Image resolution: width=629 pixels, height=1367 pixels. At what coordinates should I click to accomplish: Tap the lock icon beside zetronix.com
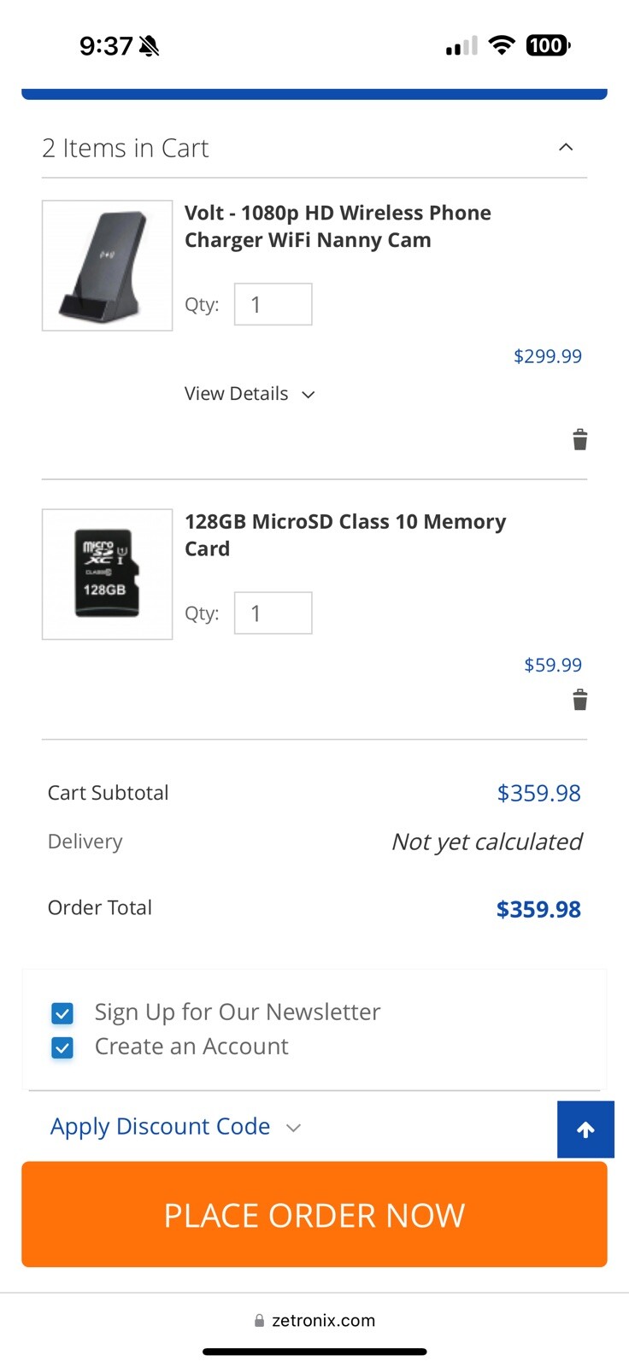click(x=259, y=1320)
